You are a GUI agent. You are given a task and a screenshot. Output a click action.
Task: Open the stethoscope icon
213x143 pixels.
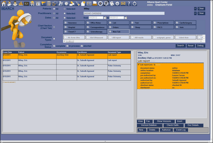click(x=55, y=3)
